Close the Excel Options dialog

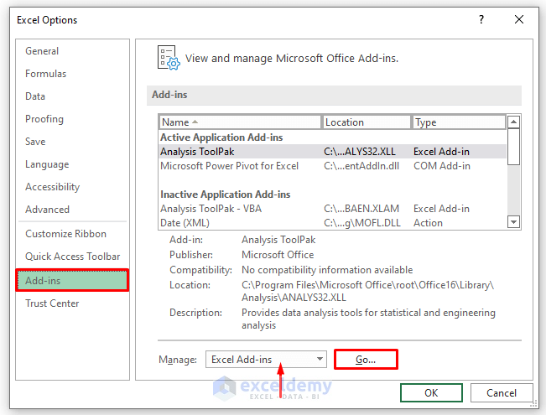pyautogui.click(x=519, y=19)
